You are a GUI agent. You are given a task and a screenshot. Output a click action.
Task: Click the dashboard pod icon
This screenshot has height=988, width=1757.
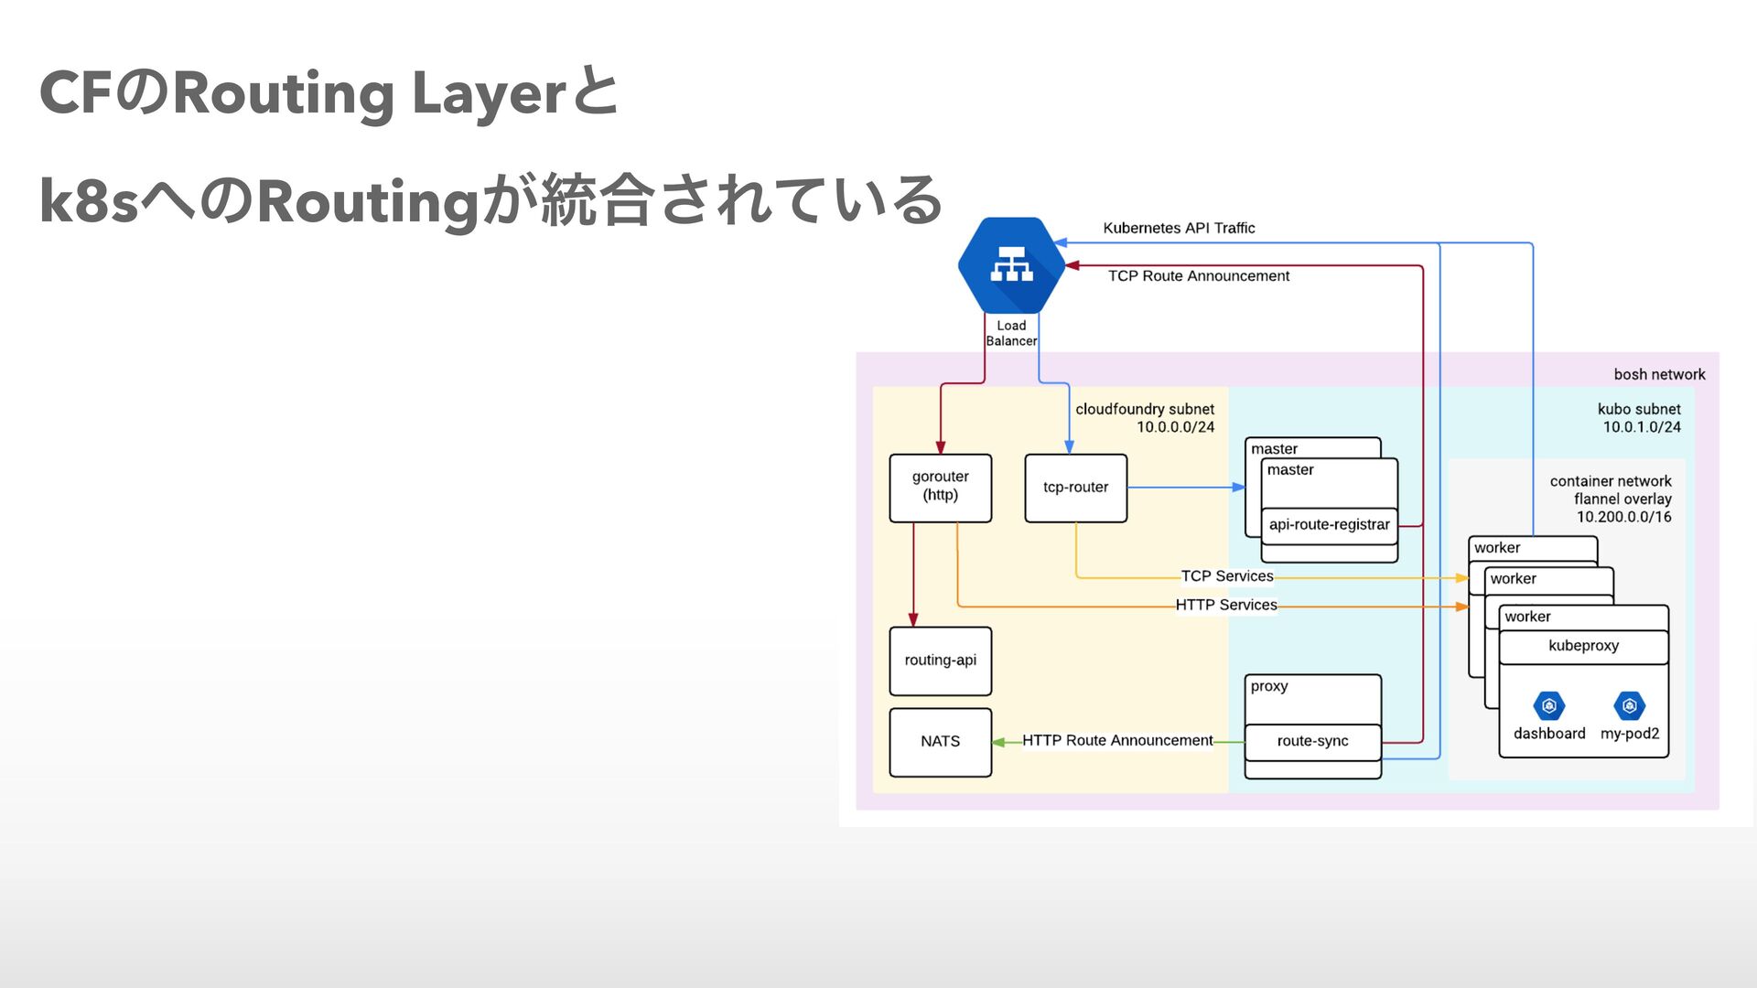pyautogui.click(x=1548, y=706)
